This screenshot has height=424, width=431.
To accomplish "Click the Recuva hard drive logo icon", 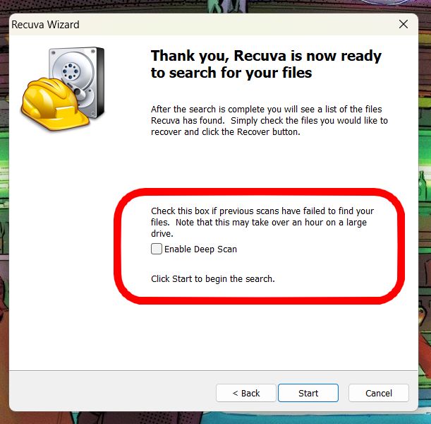I will pos(63,88).
